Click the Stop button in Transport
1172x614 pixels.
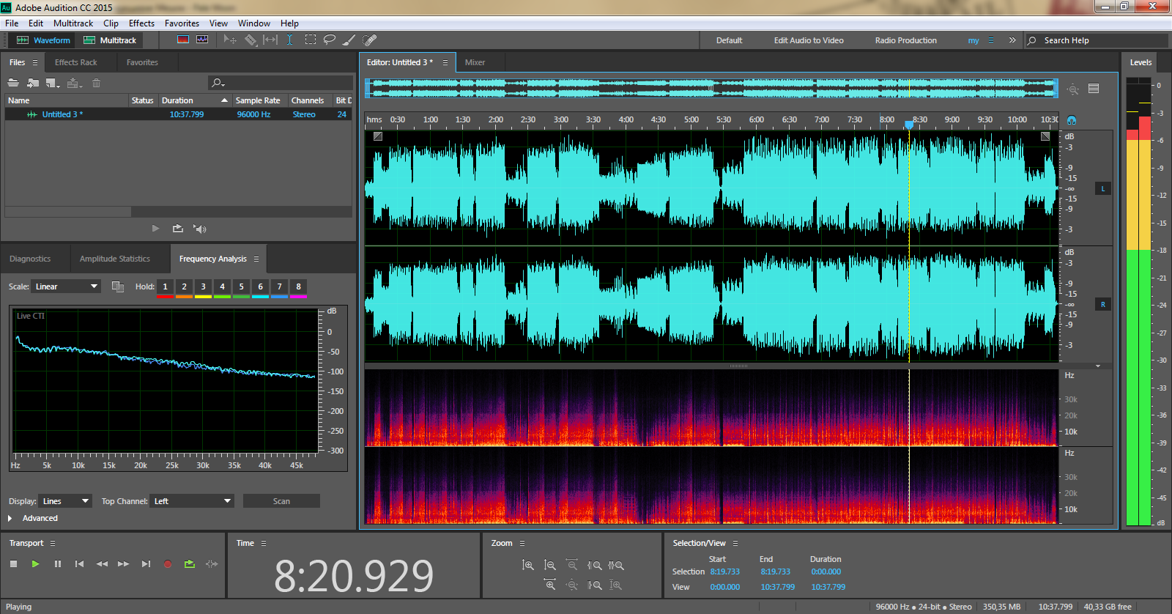pyautogui.click(x=13, y=564)
